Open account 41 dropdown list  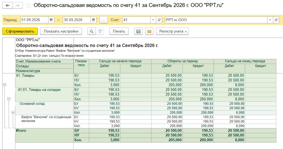point(153,20)
